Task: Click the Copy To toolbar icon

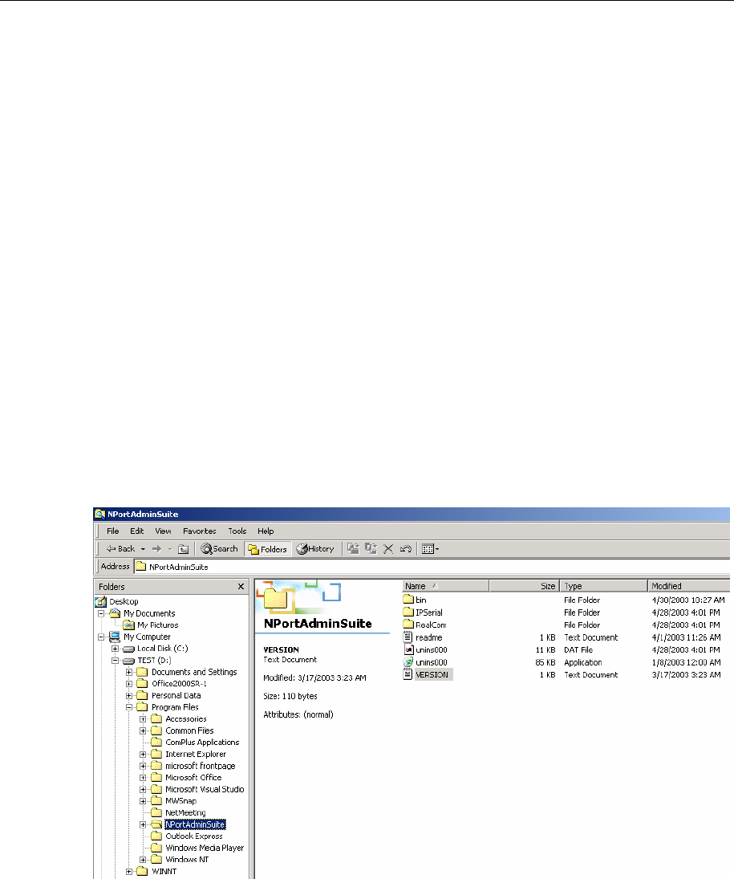Action: 371,549
